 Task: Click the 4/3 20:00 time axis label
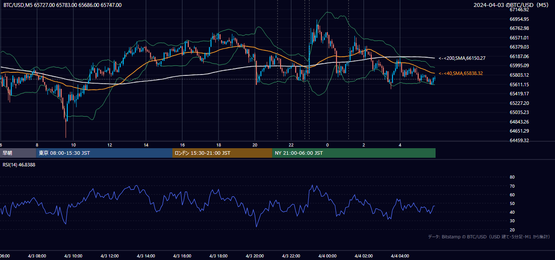coord(255,256)
